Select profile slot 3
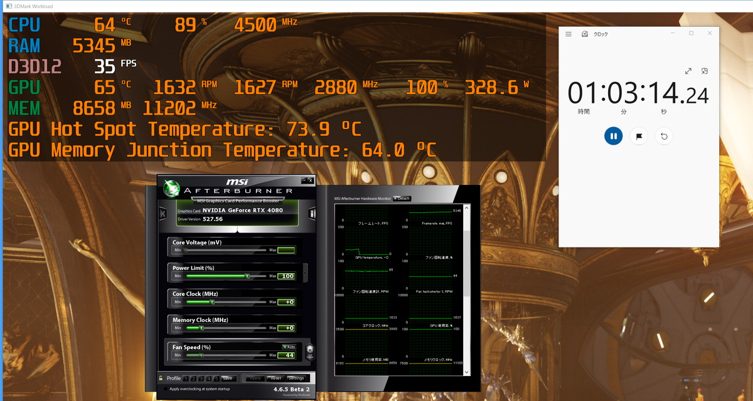The image size is (753, 401). pos(201,378)
